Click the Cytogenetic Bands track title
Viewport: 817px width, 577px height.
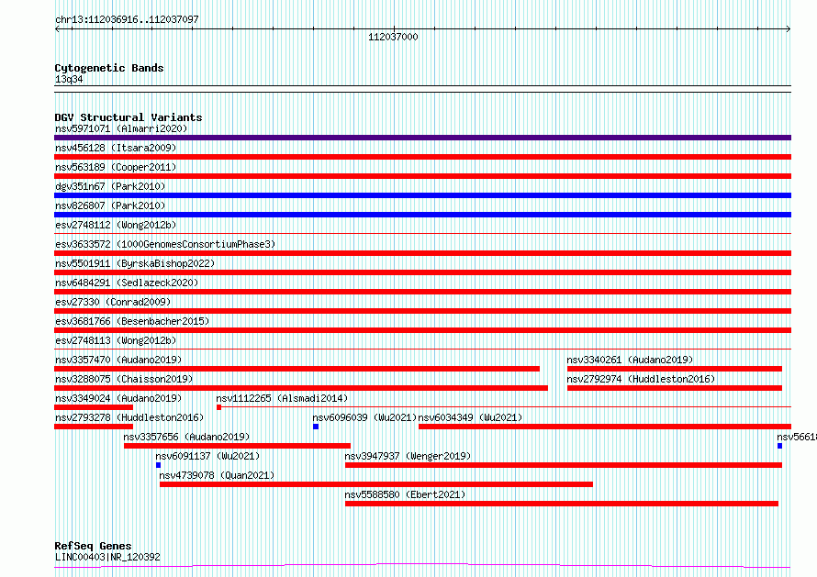click(108, 68)
